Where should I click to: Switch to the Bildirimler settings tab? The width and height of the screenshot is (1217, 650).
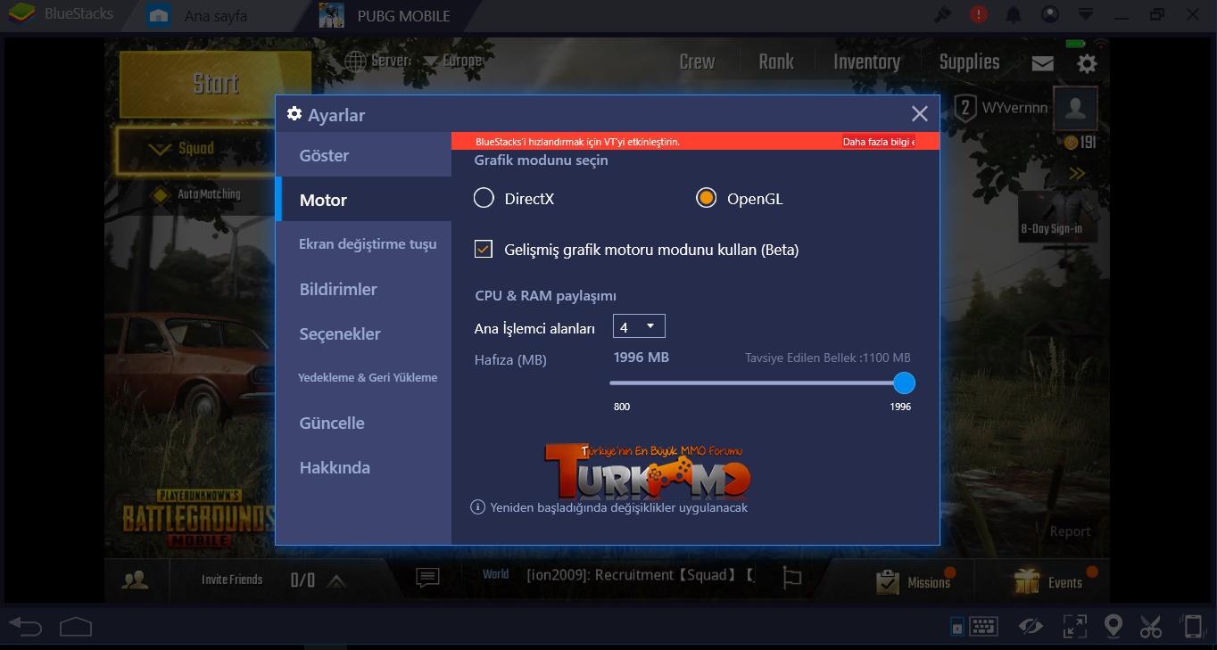click(338, 290)
